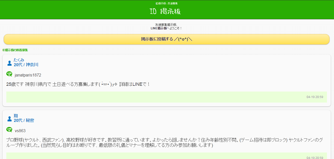Click たくみ's message starting with 25歳です

tap(78, 84)
